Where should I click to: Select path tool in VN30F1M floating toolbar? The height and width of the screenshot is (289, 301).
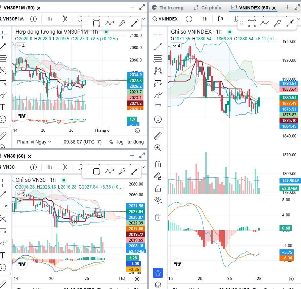[109, 23]
